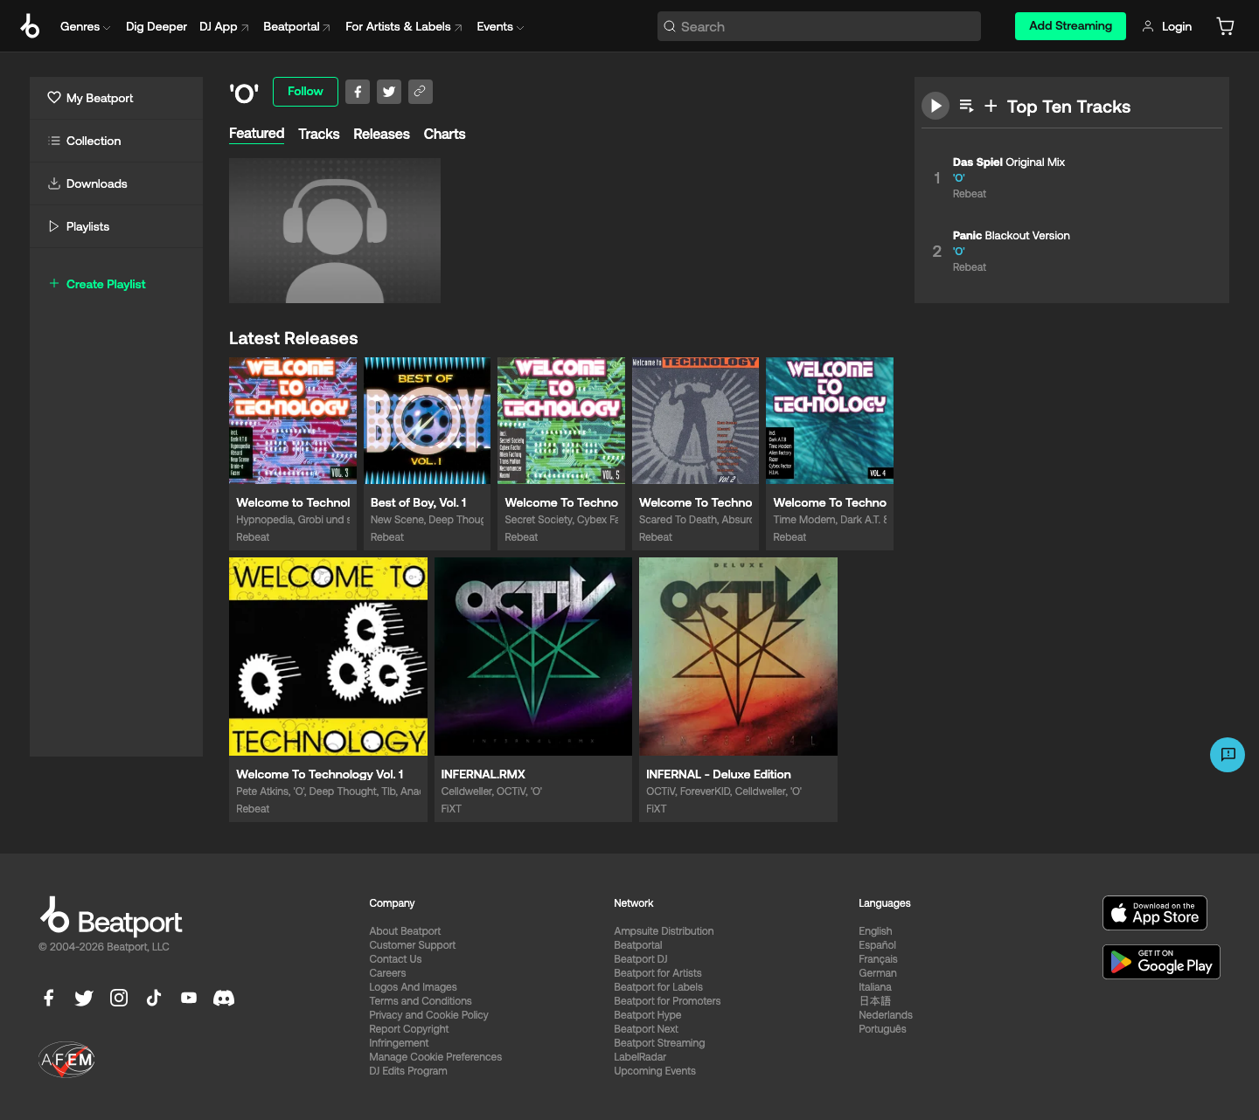
Task: Open Best of Boy, Vol. 1 cover
Action: tap(427, 420)
